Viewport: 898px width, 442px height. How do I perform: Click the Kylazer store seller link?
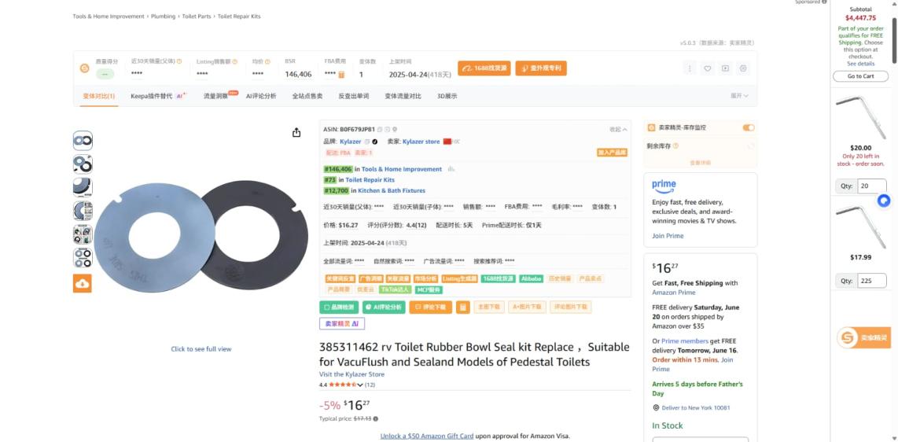[421, 142]
